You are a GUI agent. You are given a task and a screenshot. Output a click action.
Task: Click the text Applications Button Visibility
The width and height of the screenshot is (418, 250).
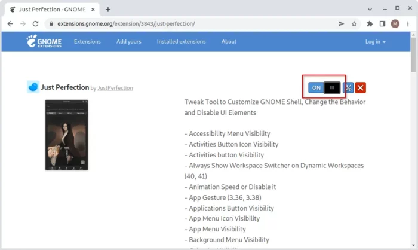coord(232,208)
